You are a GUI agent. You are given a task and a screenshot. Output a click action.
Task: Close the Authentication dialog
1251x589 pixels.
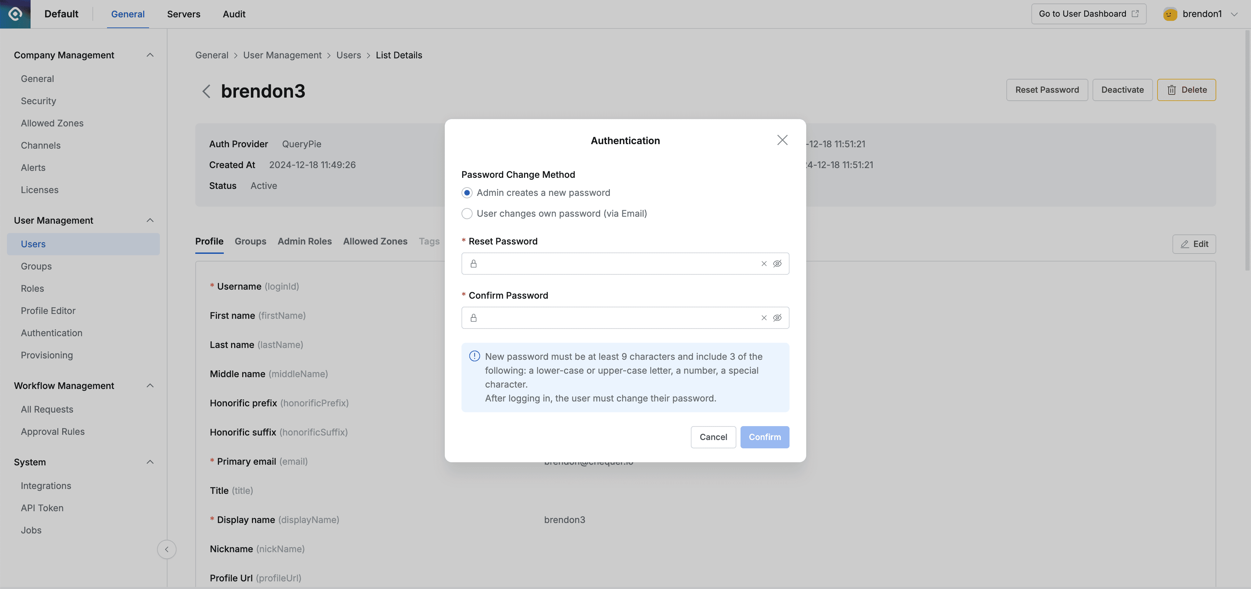(782, 140)
